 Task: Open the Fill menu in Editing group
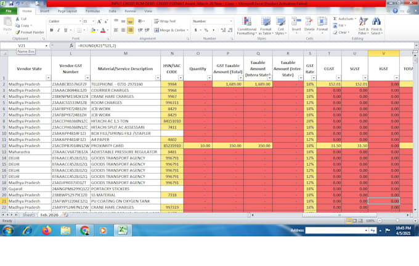click(x=340, y=25)
